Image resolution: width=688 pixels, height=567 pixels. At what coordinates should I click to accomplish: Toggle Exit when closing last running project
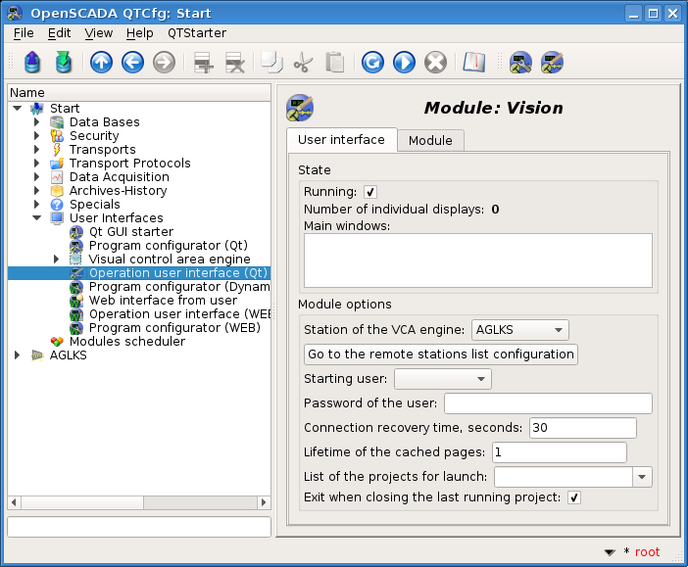574,497
